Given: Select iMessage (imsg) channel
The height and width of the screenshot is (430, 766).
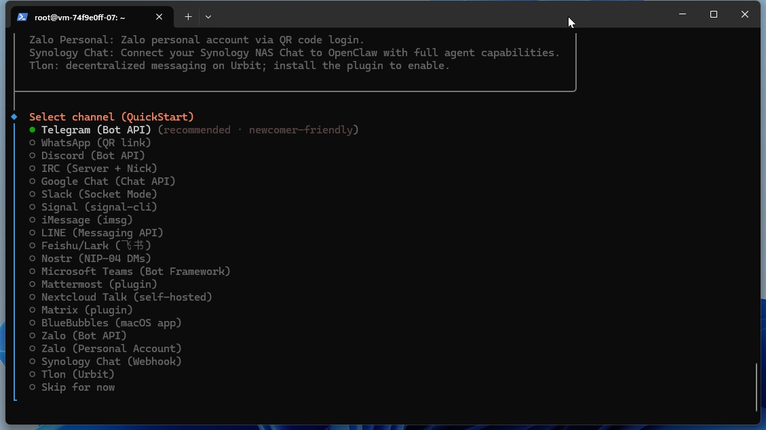Looking at the screenshot, I should (81, 220).
